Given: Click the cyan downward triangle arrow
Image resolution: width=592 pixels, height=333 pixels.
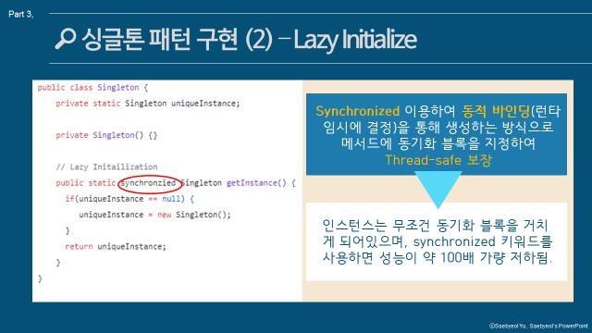Looking at the screenshot, I should [438, 190].
